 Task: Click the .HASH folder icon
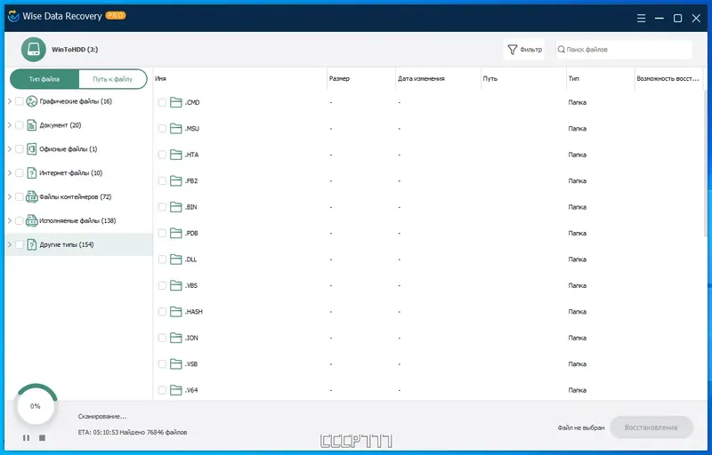tap(175, 312)
